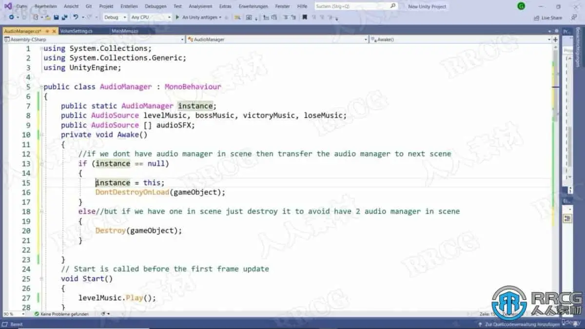Open the Ansicht menu
Viewport: 585px width, 329px height.
click(x=71, y=6)
